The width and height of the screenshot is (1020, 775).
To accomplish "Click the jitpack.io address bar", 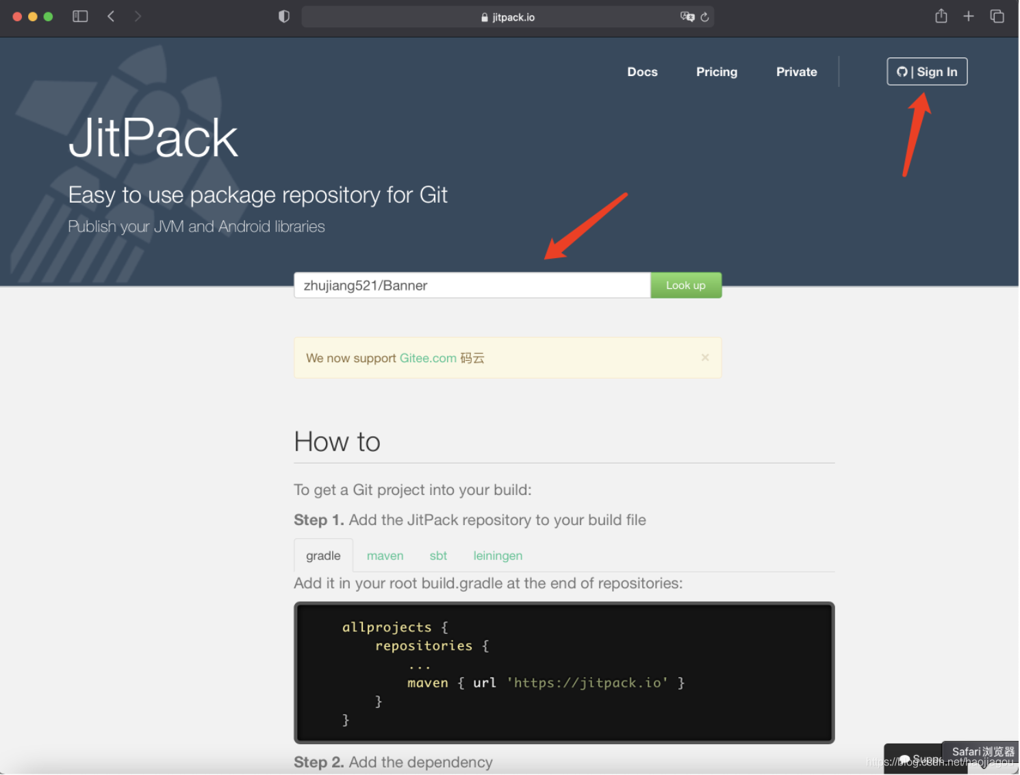I will pos(507,17).
